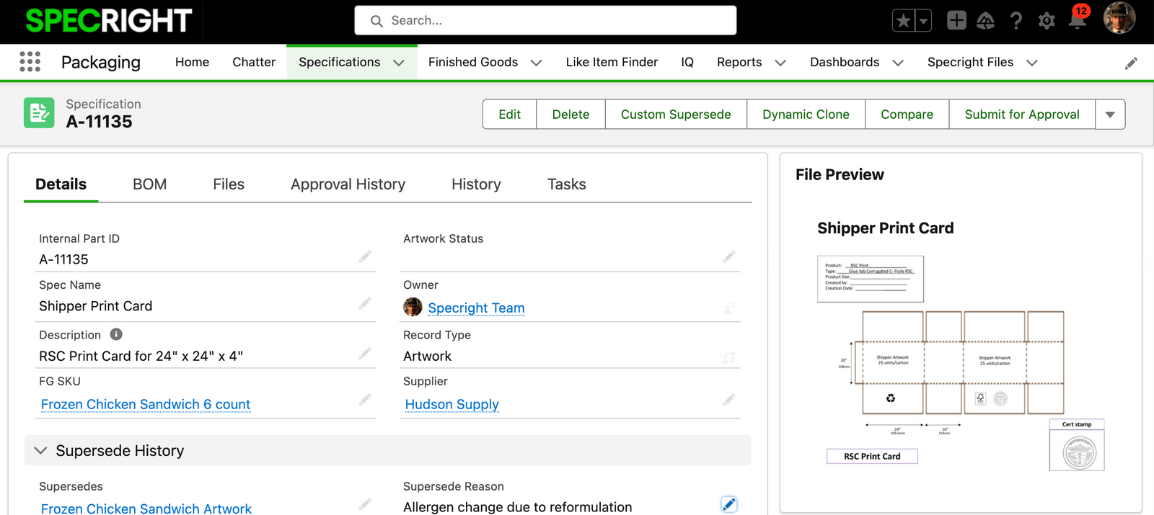The width and height of the screenshot is (1154, 515).
Task: Click the Favorites star icon
Action: pyautogui.click(x=904, y=21)
